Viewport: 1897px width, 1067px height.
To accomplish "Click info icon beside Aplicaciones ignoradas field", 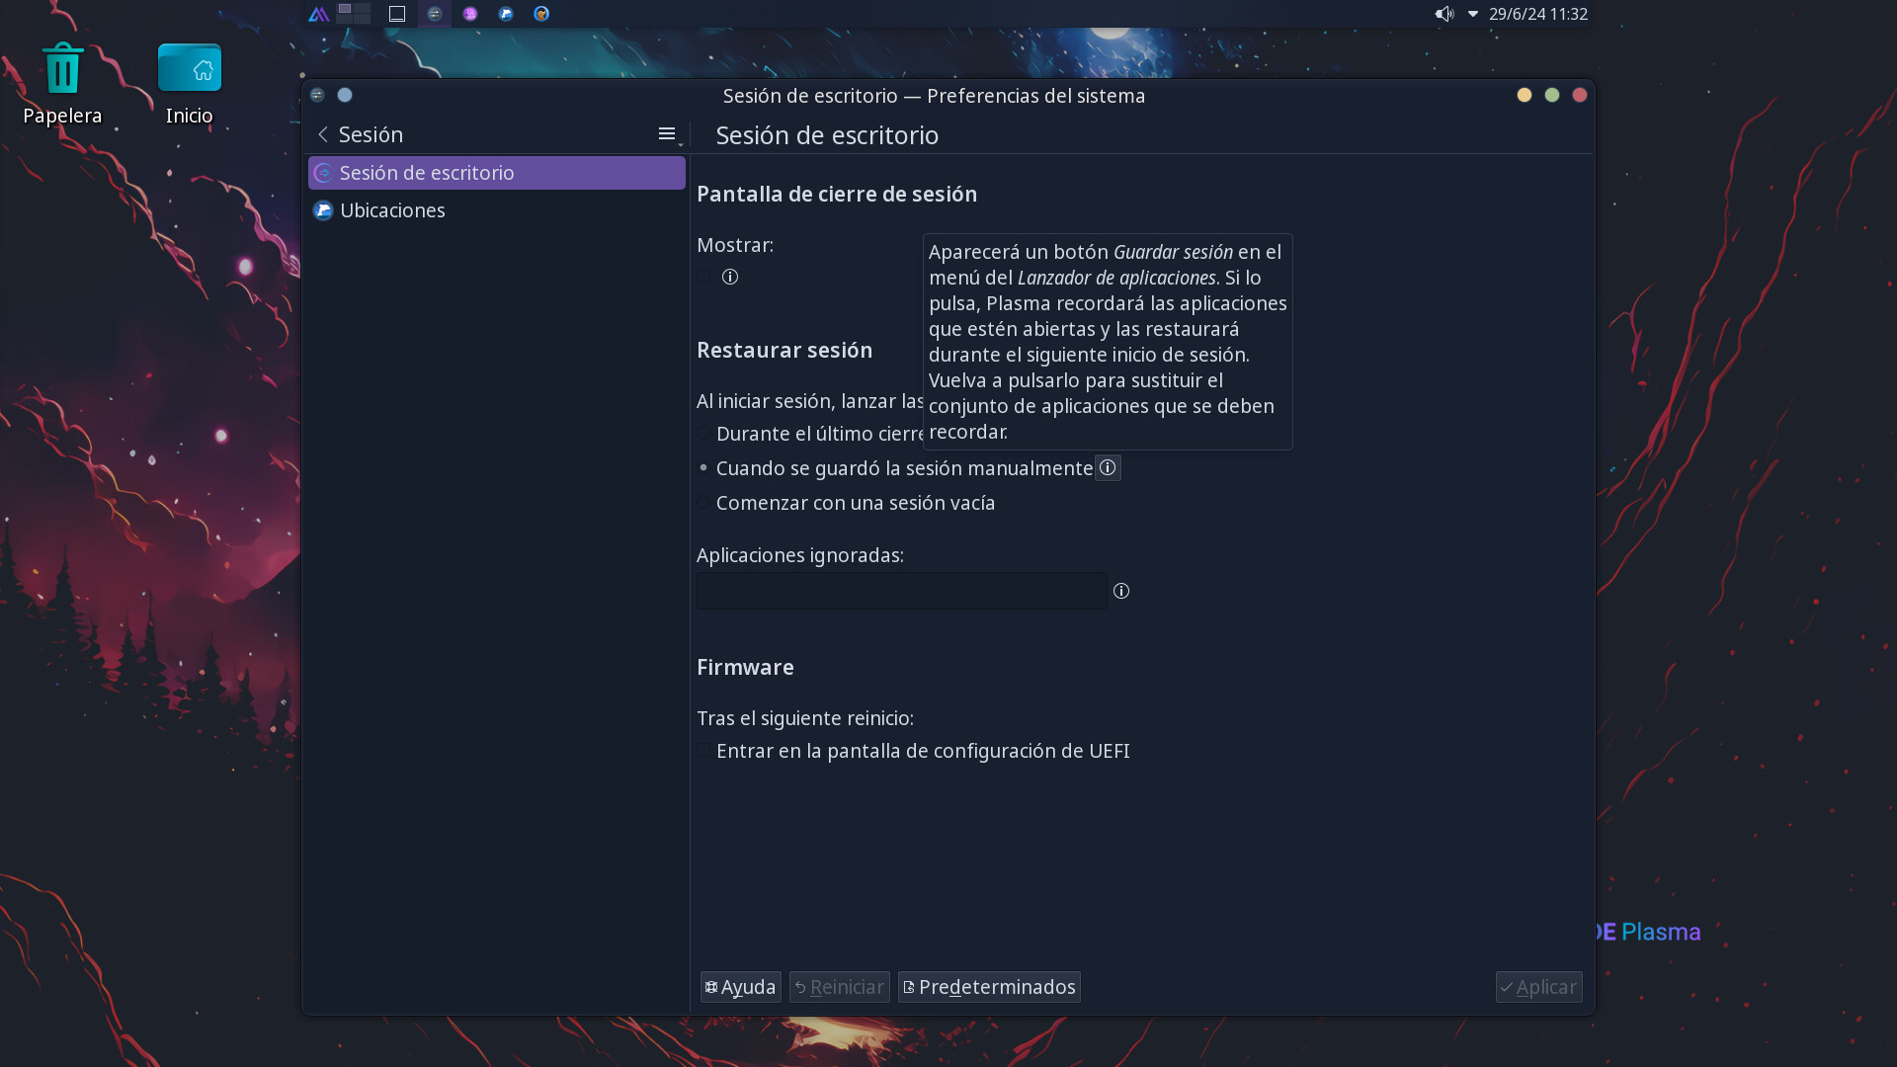I will point(1120,591).
